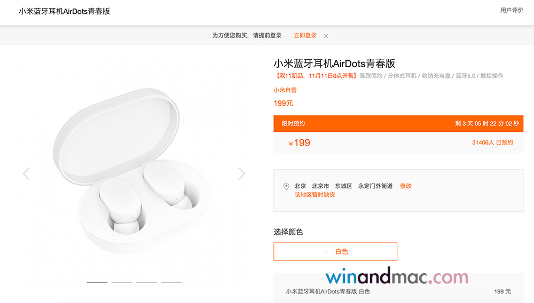Show the previous product image arrow
534x303 pixels.
tap(26, 173)
